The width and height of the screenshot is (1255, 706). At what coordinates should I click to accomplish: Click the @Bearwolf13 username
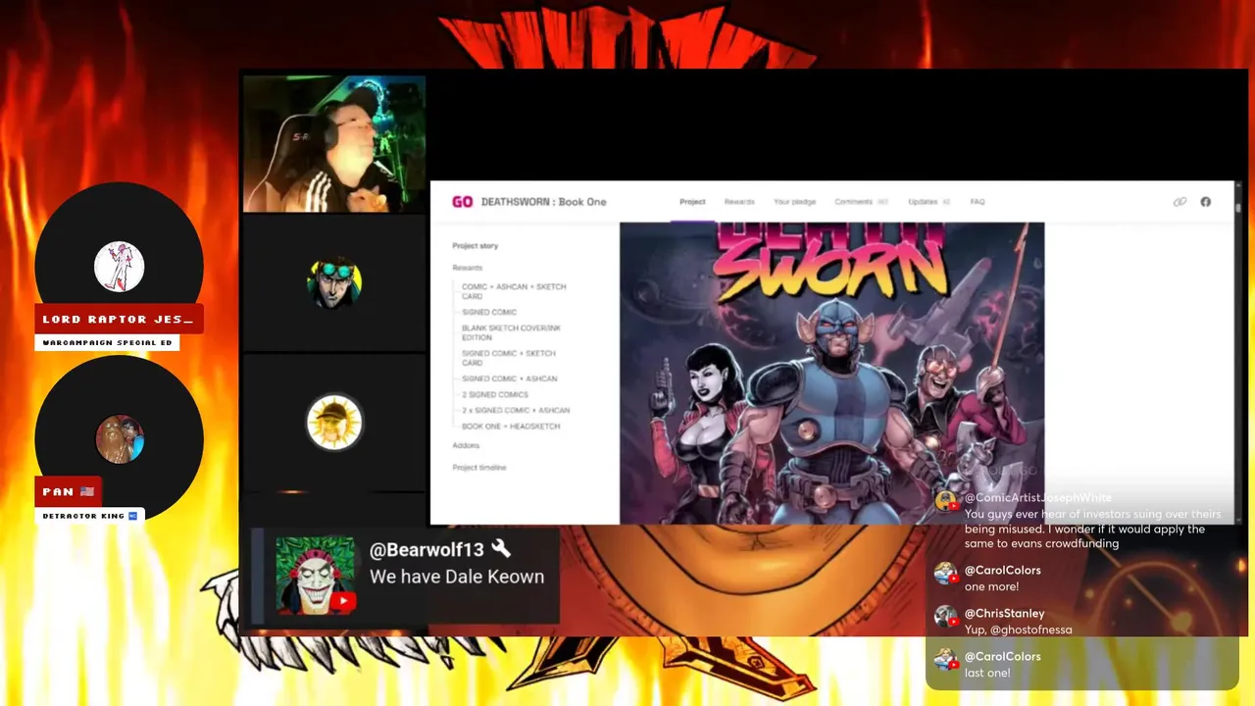pos(427,549)
